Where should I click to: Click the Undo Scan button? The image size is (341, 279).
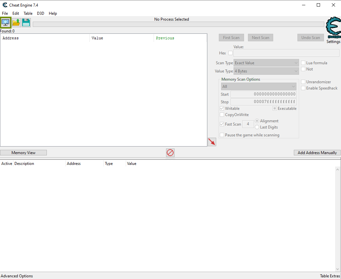[311, 38]
